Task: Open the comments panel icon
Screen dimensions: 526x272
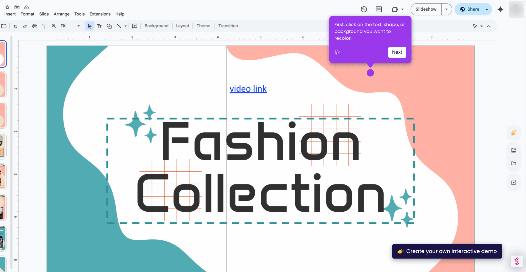Action: coord(379,9)
